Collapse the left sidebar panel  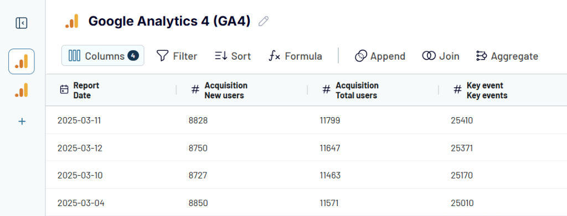coord(22,23)
